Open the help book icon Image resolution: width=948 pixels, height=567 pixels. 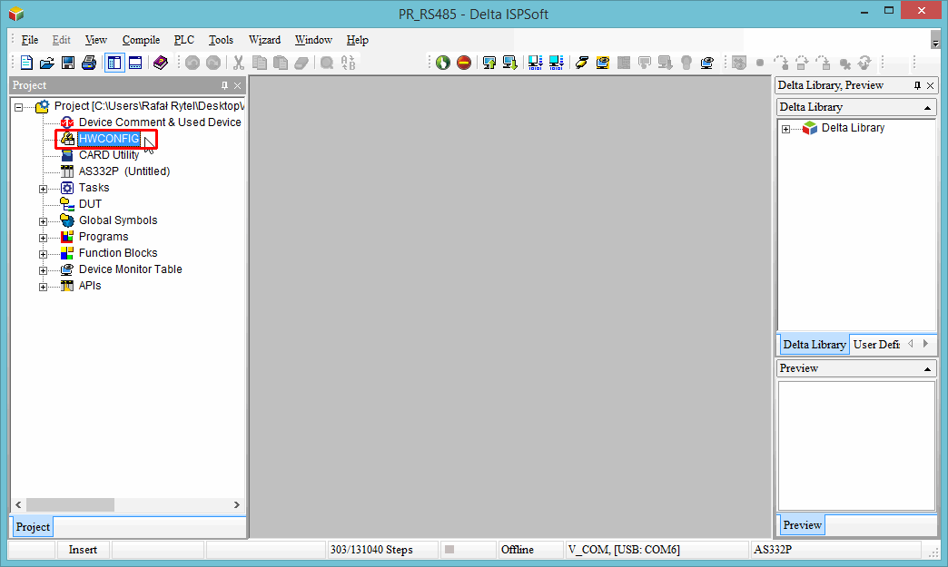[161, 63]
